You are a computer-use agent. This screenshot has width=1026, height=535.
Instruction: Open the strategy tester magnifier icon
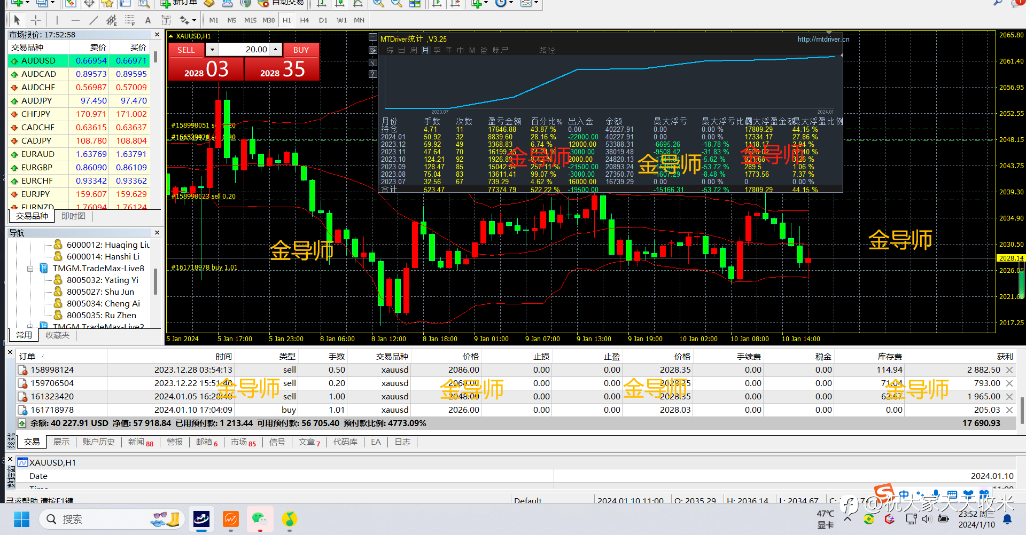(144, 3)
